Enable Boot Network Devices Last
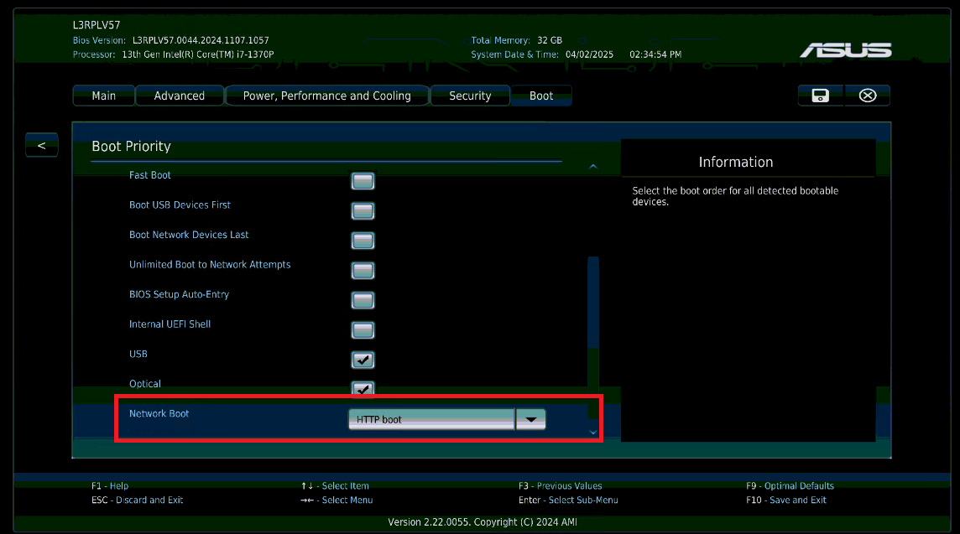Screen dimensions: 960x534 coord(363,241)
